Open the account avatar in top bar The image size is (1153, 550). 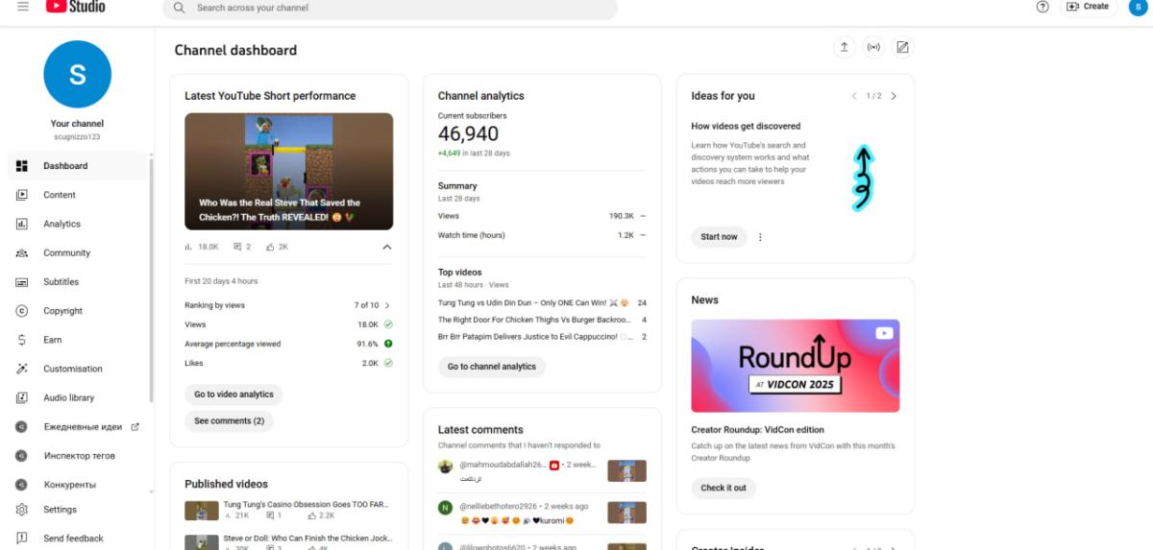(1136, 7)
